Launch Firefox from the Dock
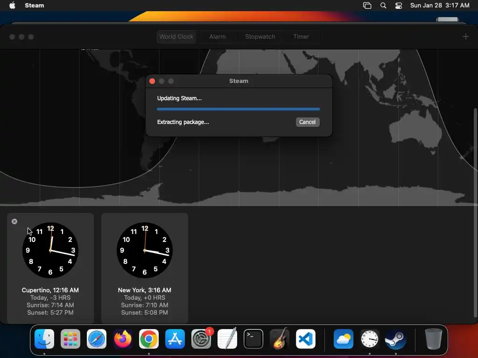 pyautogui.click(x=123, y=339)
